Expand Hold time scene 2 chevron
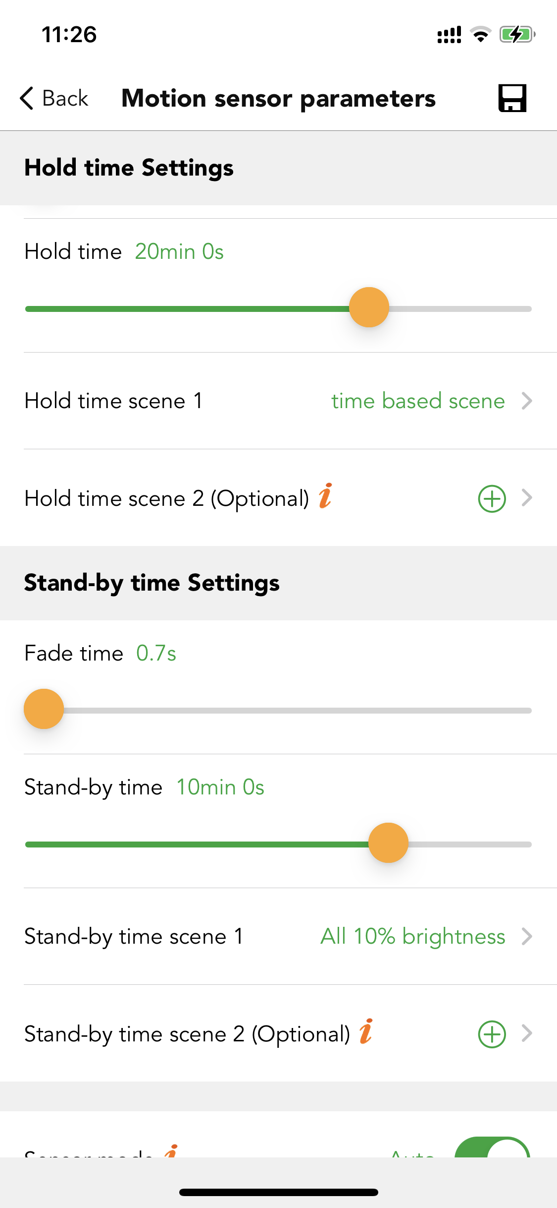 527,498
